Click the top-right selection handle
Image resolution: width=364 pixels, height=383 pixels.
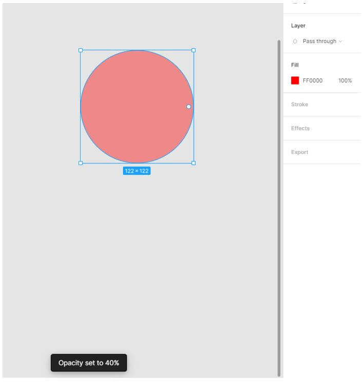pos(194,50)
